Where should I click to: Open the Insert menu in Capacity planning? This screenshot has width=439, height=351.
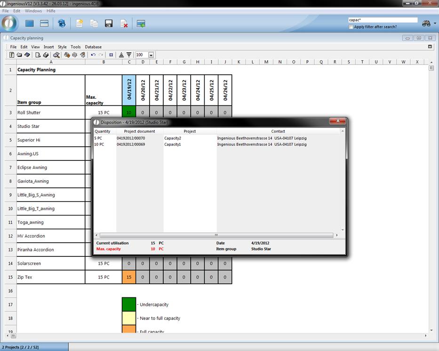48,47
